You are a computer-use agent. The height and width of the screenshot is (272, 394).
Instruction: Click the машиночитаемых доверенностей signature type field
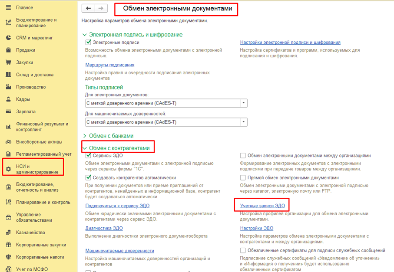(162, 122)
